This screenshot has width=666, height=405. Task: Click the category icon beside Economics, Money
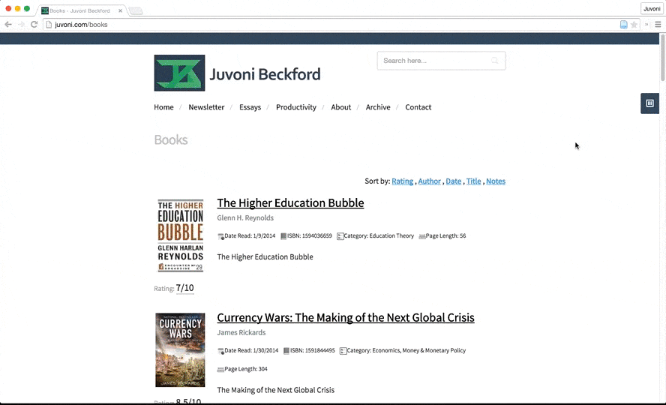pyautogui.click(x=343, y=351)
